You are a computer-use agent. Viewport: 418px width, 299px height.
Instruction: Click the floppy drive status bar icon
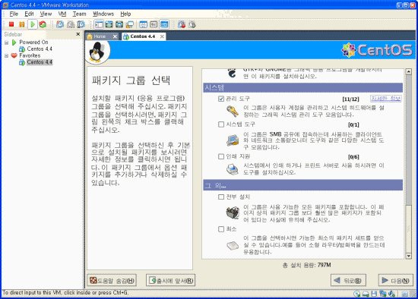pos(374,294)
